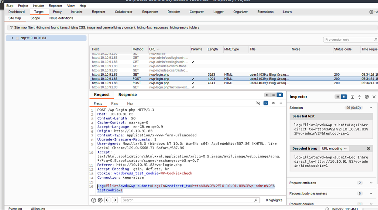This screenshot has height=210, width=378.
Task: Switch message view to combined tabbed layout
Action: pyautogui.click(x=280, y=95)
